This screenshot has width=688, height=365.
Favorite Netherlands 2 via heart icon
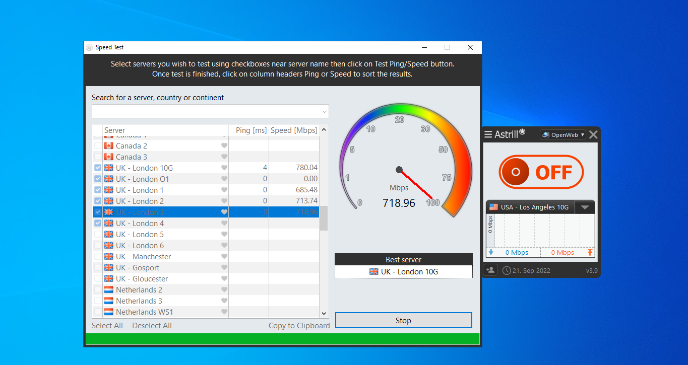(x=224, y=290)
